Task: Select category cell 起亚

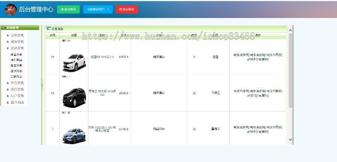Action: pyautogui.click(x=215, y=57)
